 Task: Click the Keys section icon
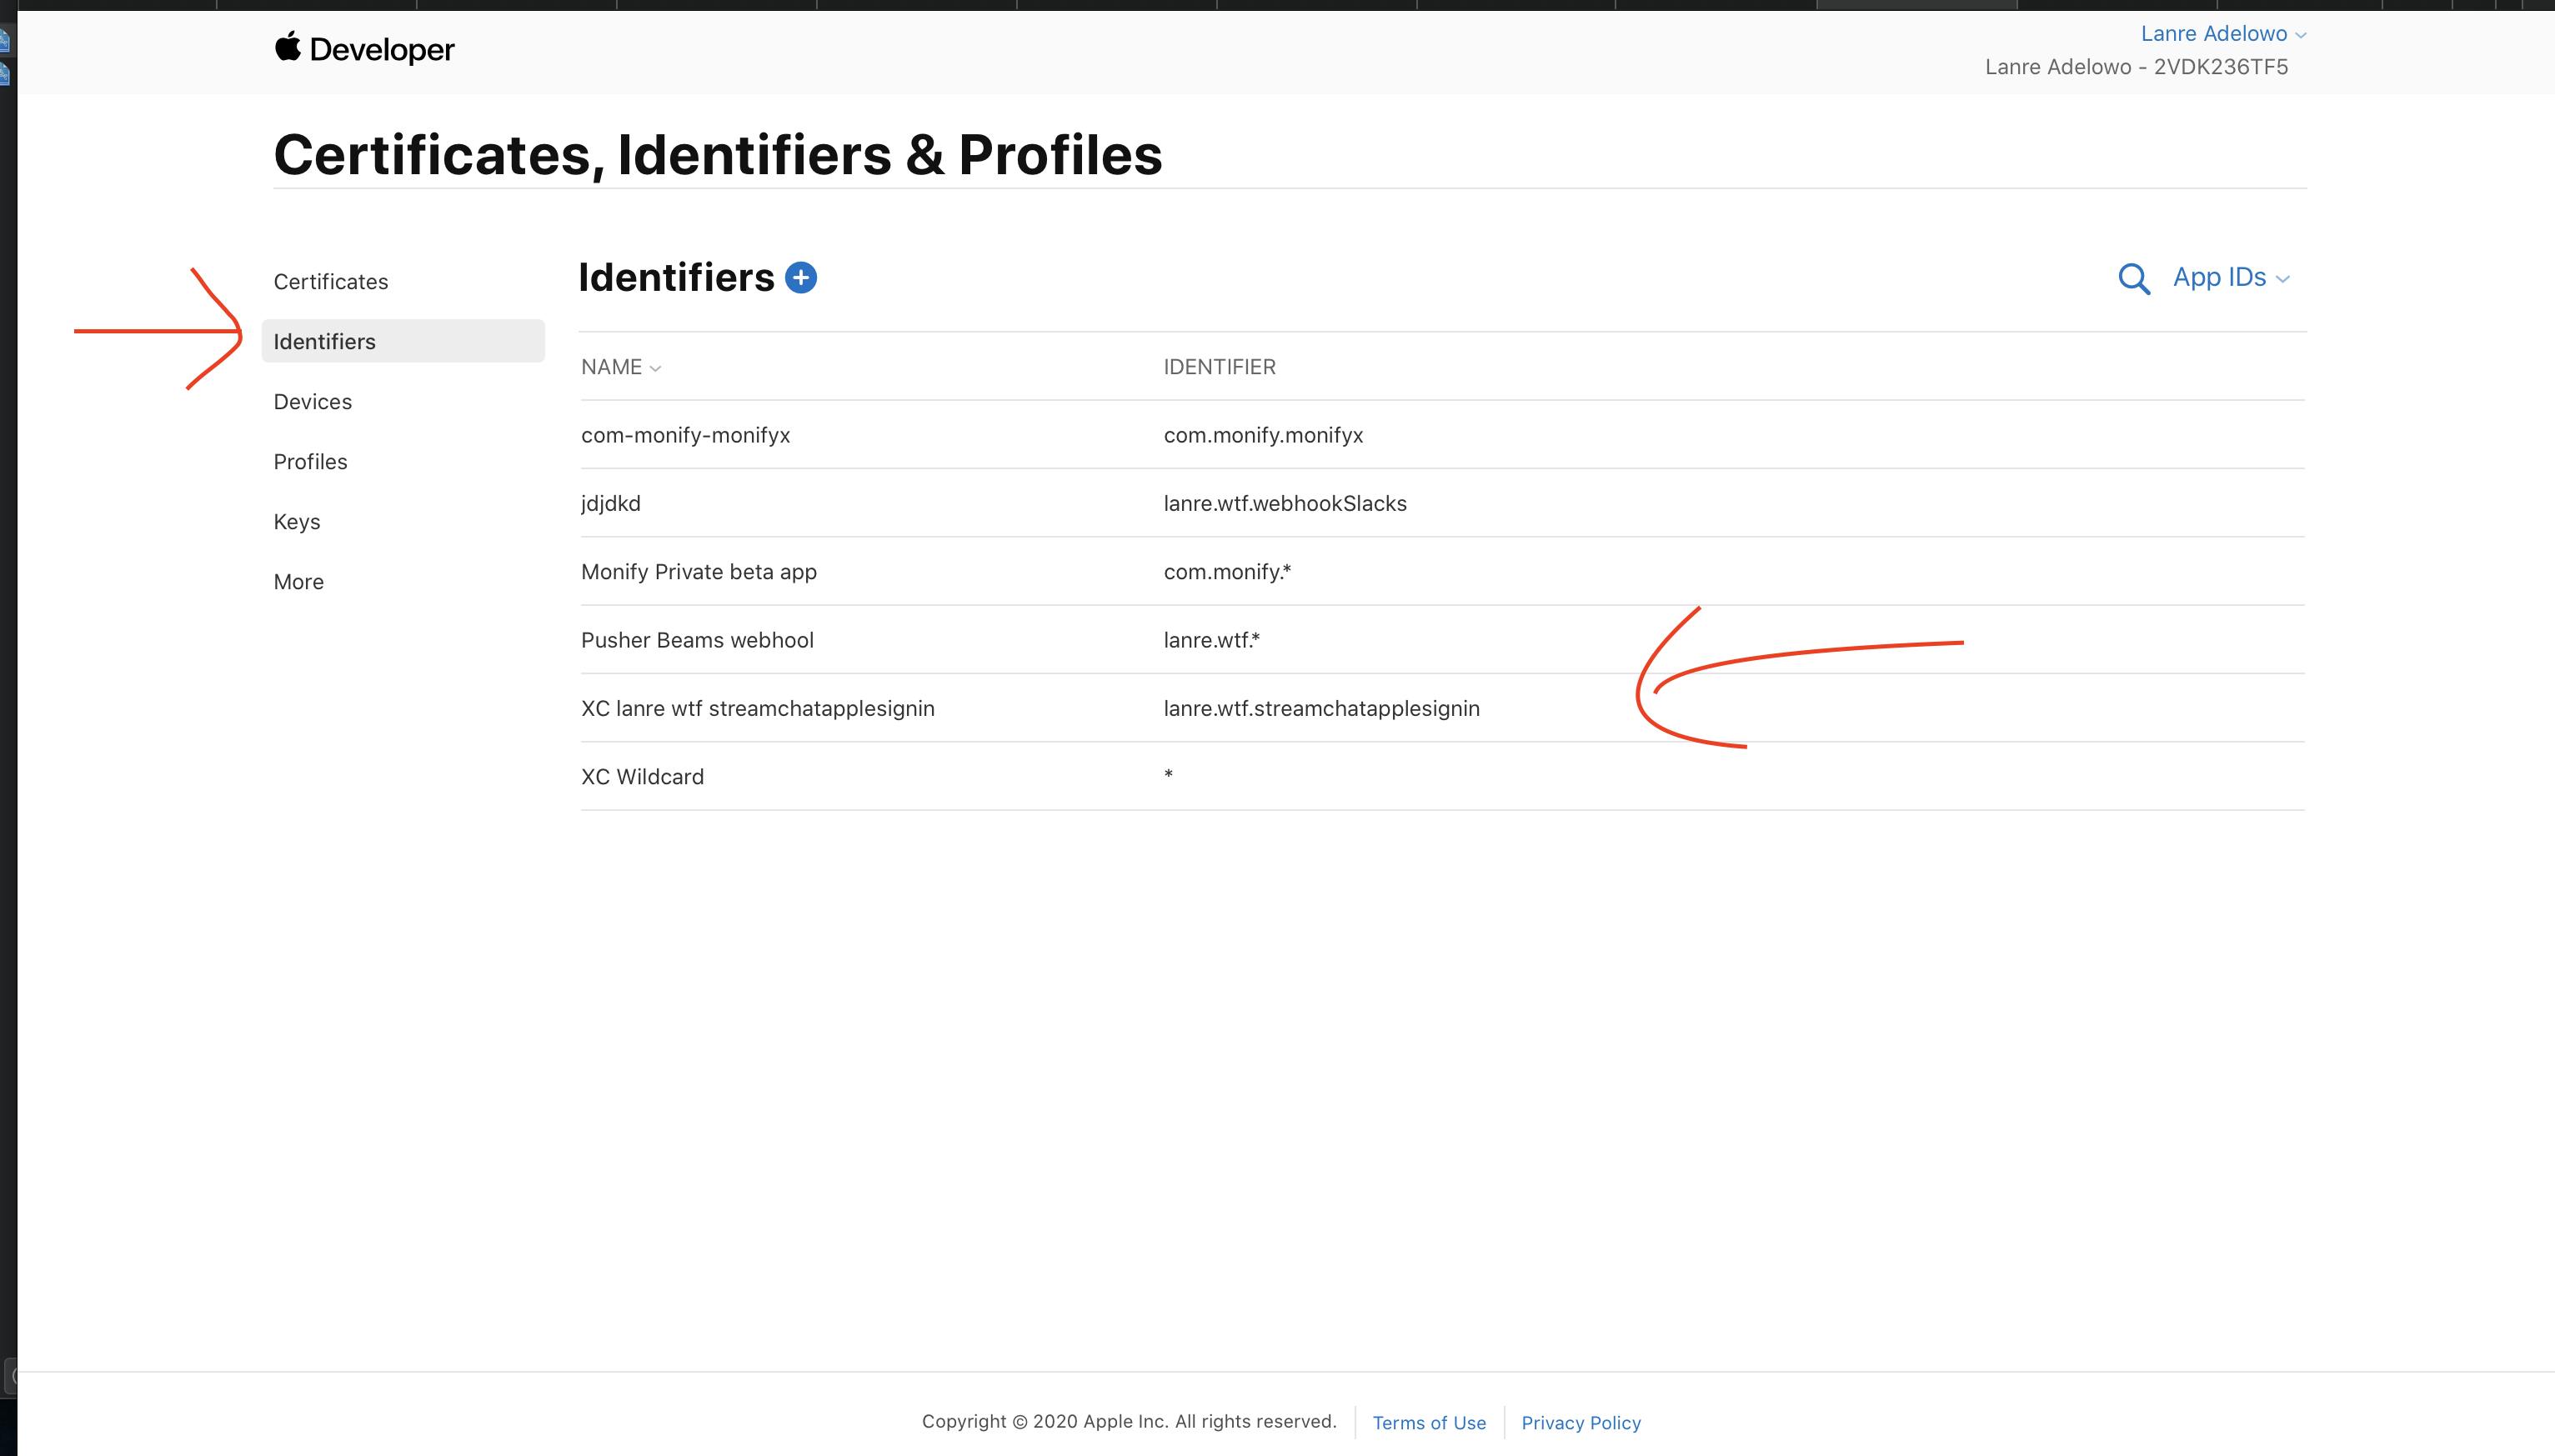click(x=297, y=521)
